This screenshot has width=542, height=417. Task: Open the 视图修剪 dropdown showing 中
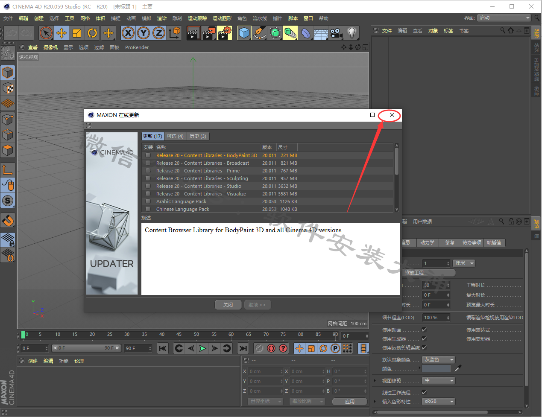(439, 380)
